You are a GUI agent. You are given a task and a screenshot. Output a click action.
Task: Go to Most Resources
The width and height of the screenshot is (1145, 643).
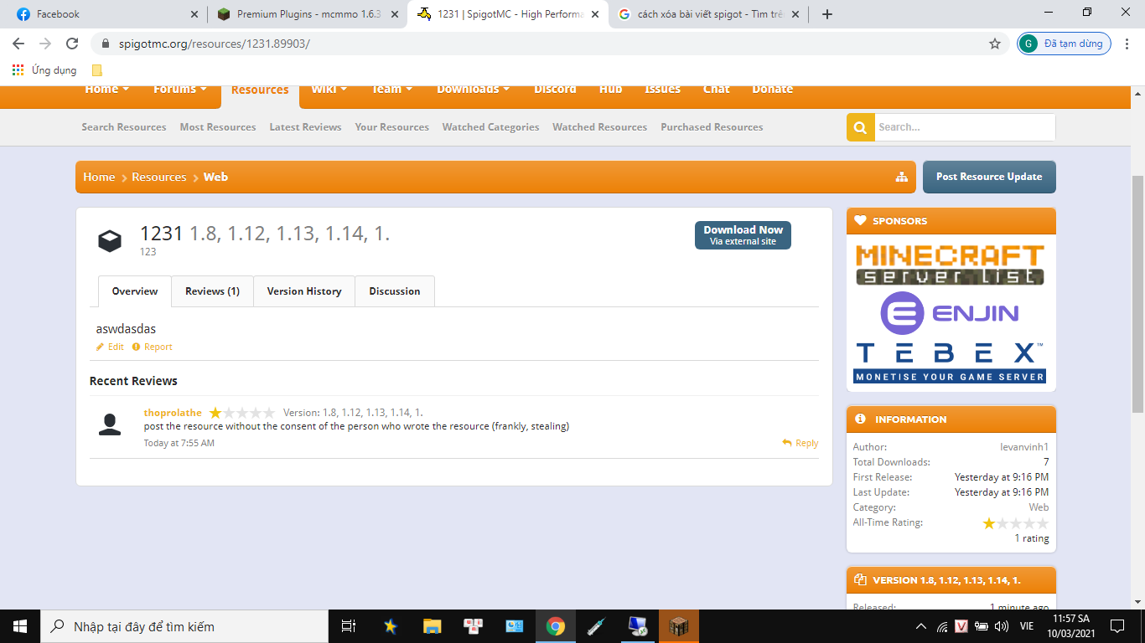pos(218,127)
